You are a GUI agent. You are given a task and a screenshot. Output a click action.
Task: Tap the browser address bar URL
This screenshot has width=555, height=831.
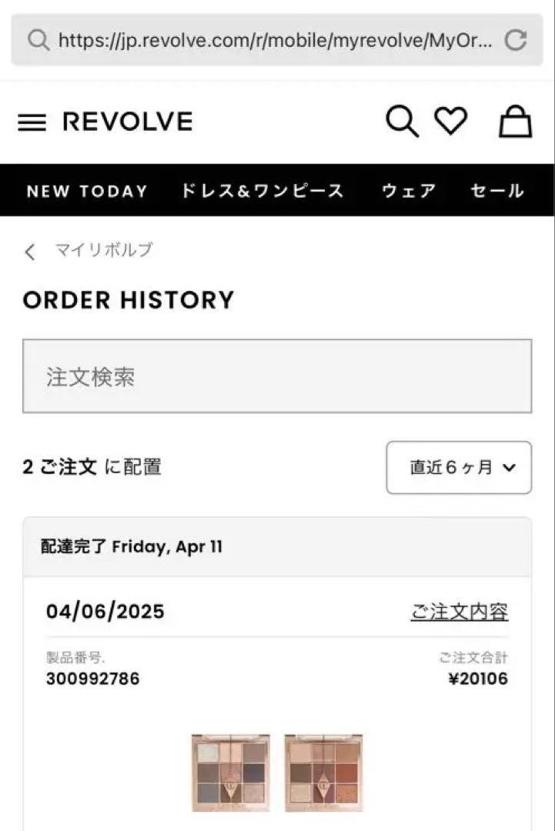click(275, 40)
